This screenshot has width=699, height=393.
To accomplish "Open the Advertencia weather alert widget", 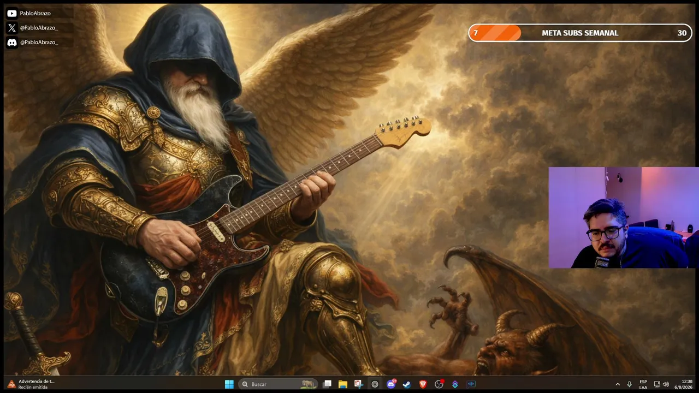I will click(x=32, y=384).
